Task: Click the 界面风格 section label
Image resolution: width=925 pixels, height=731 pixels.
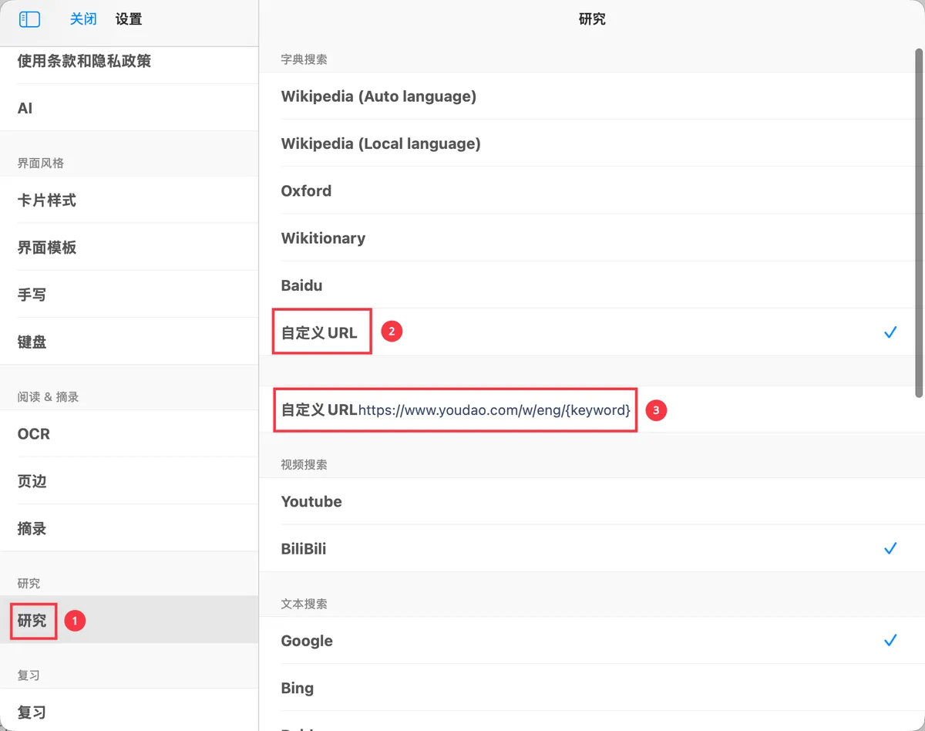Action: click(x=41, y=163)
